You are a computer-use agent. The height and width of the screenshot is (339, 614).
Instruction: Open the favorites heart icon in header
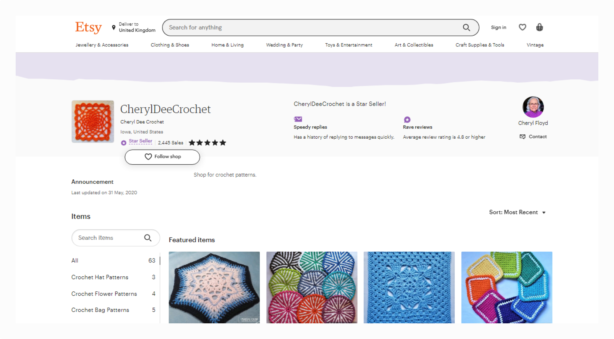coord(522,27)
